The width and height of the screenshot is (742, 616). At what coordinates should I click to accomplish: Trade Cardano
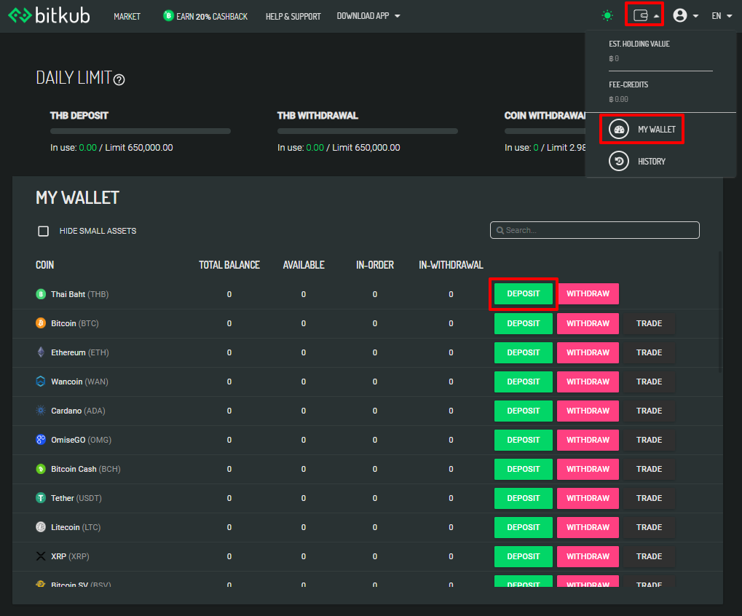click(x=649, y=411)
